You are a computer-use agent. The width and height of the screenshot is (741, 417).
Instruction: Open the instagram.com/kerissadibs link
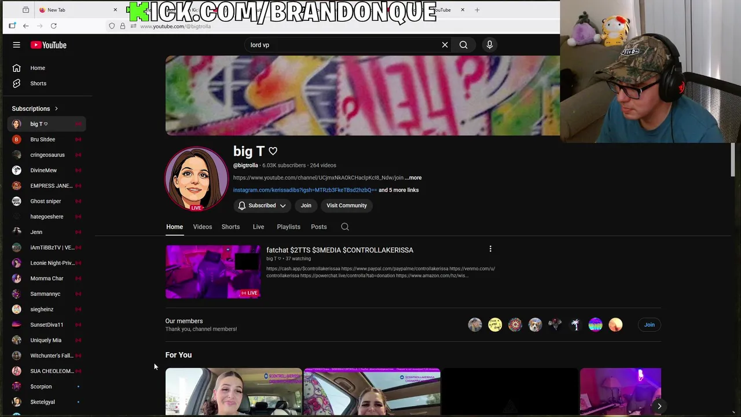pyautogui.click(x=305, y=190)
